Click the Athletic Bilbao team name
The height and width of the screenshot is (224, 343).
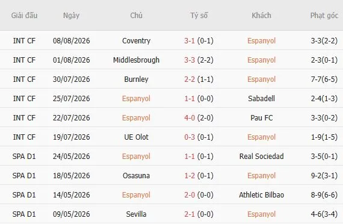click(261, 195)
